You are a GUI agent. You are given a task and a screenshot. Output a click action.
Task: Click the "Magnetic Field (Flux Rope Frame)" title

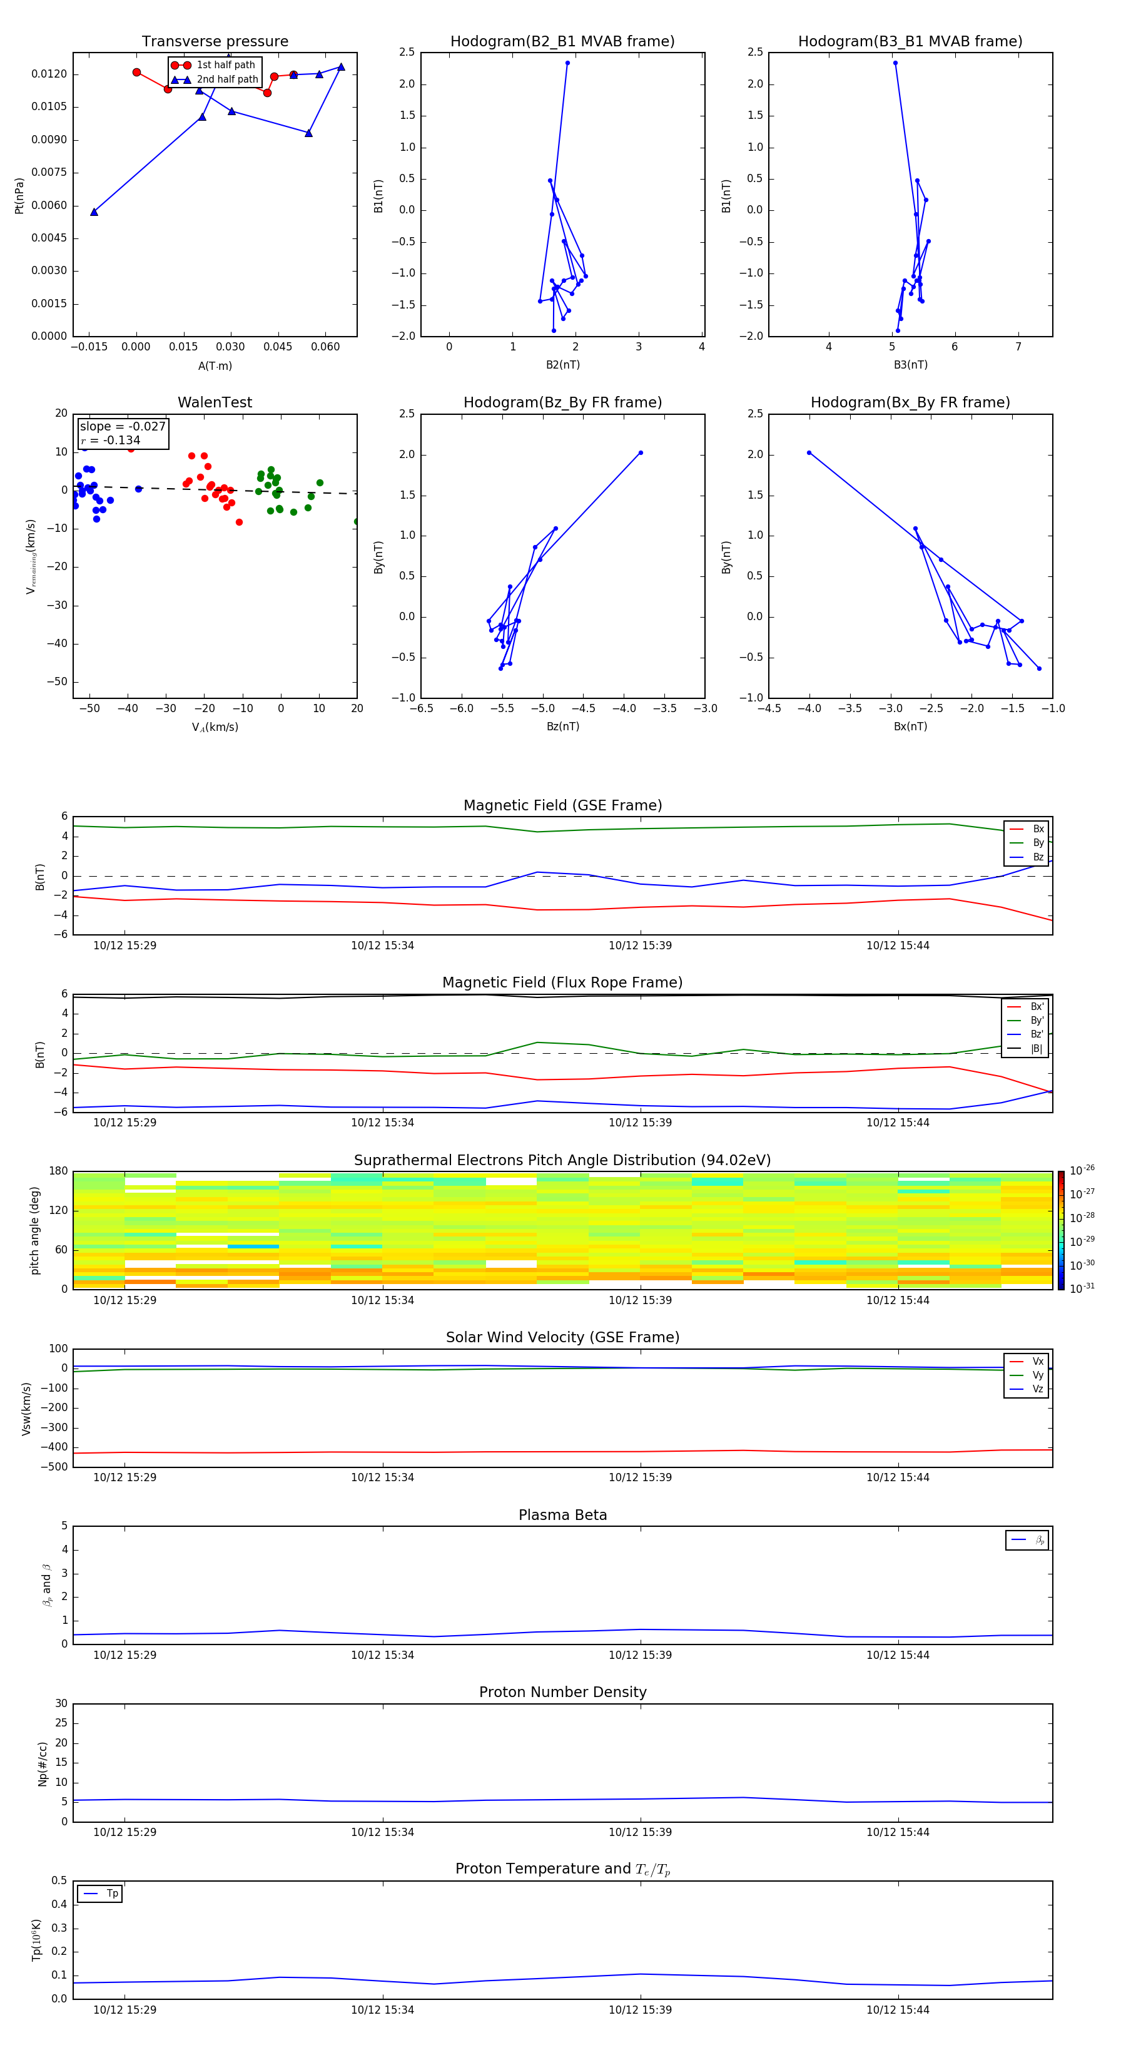coord(562,983)
